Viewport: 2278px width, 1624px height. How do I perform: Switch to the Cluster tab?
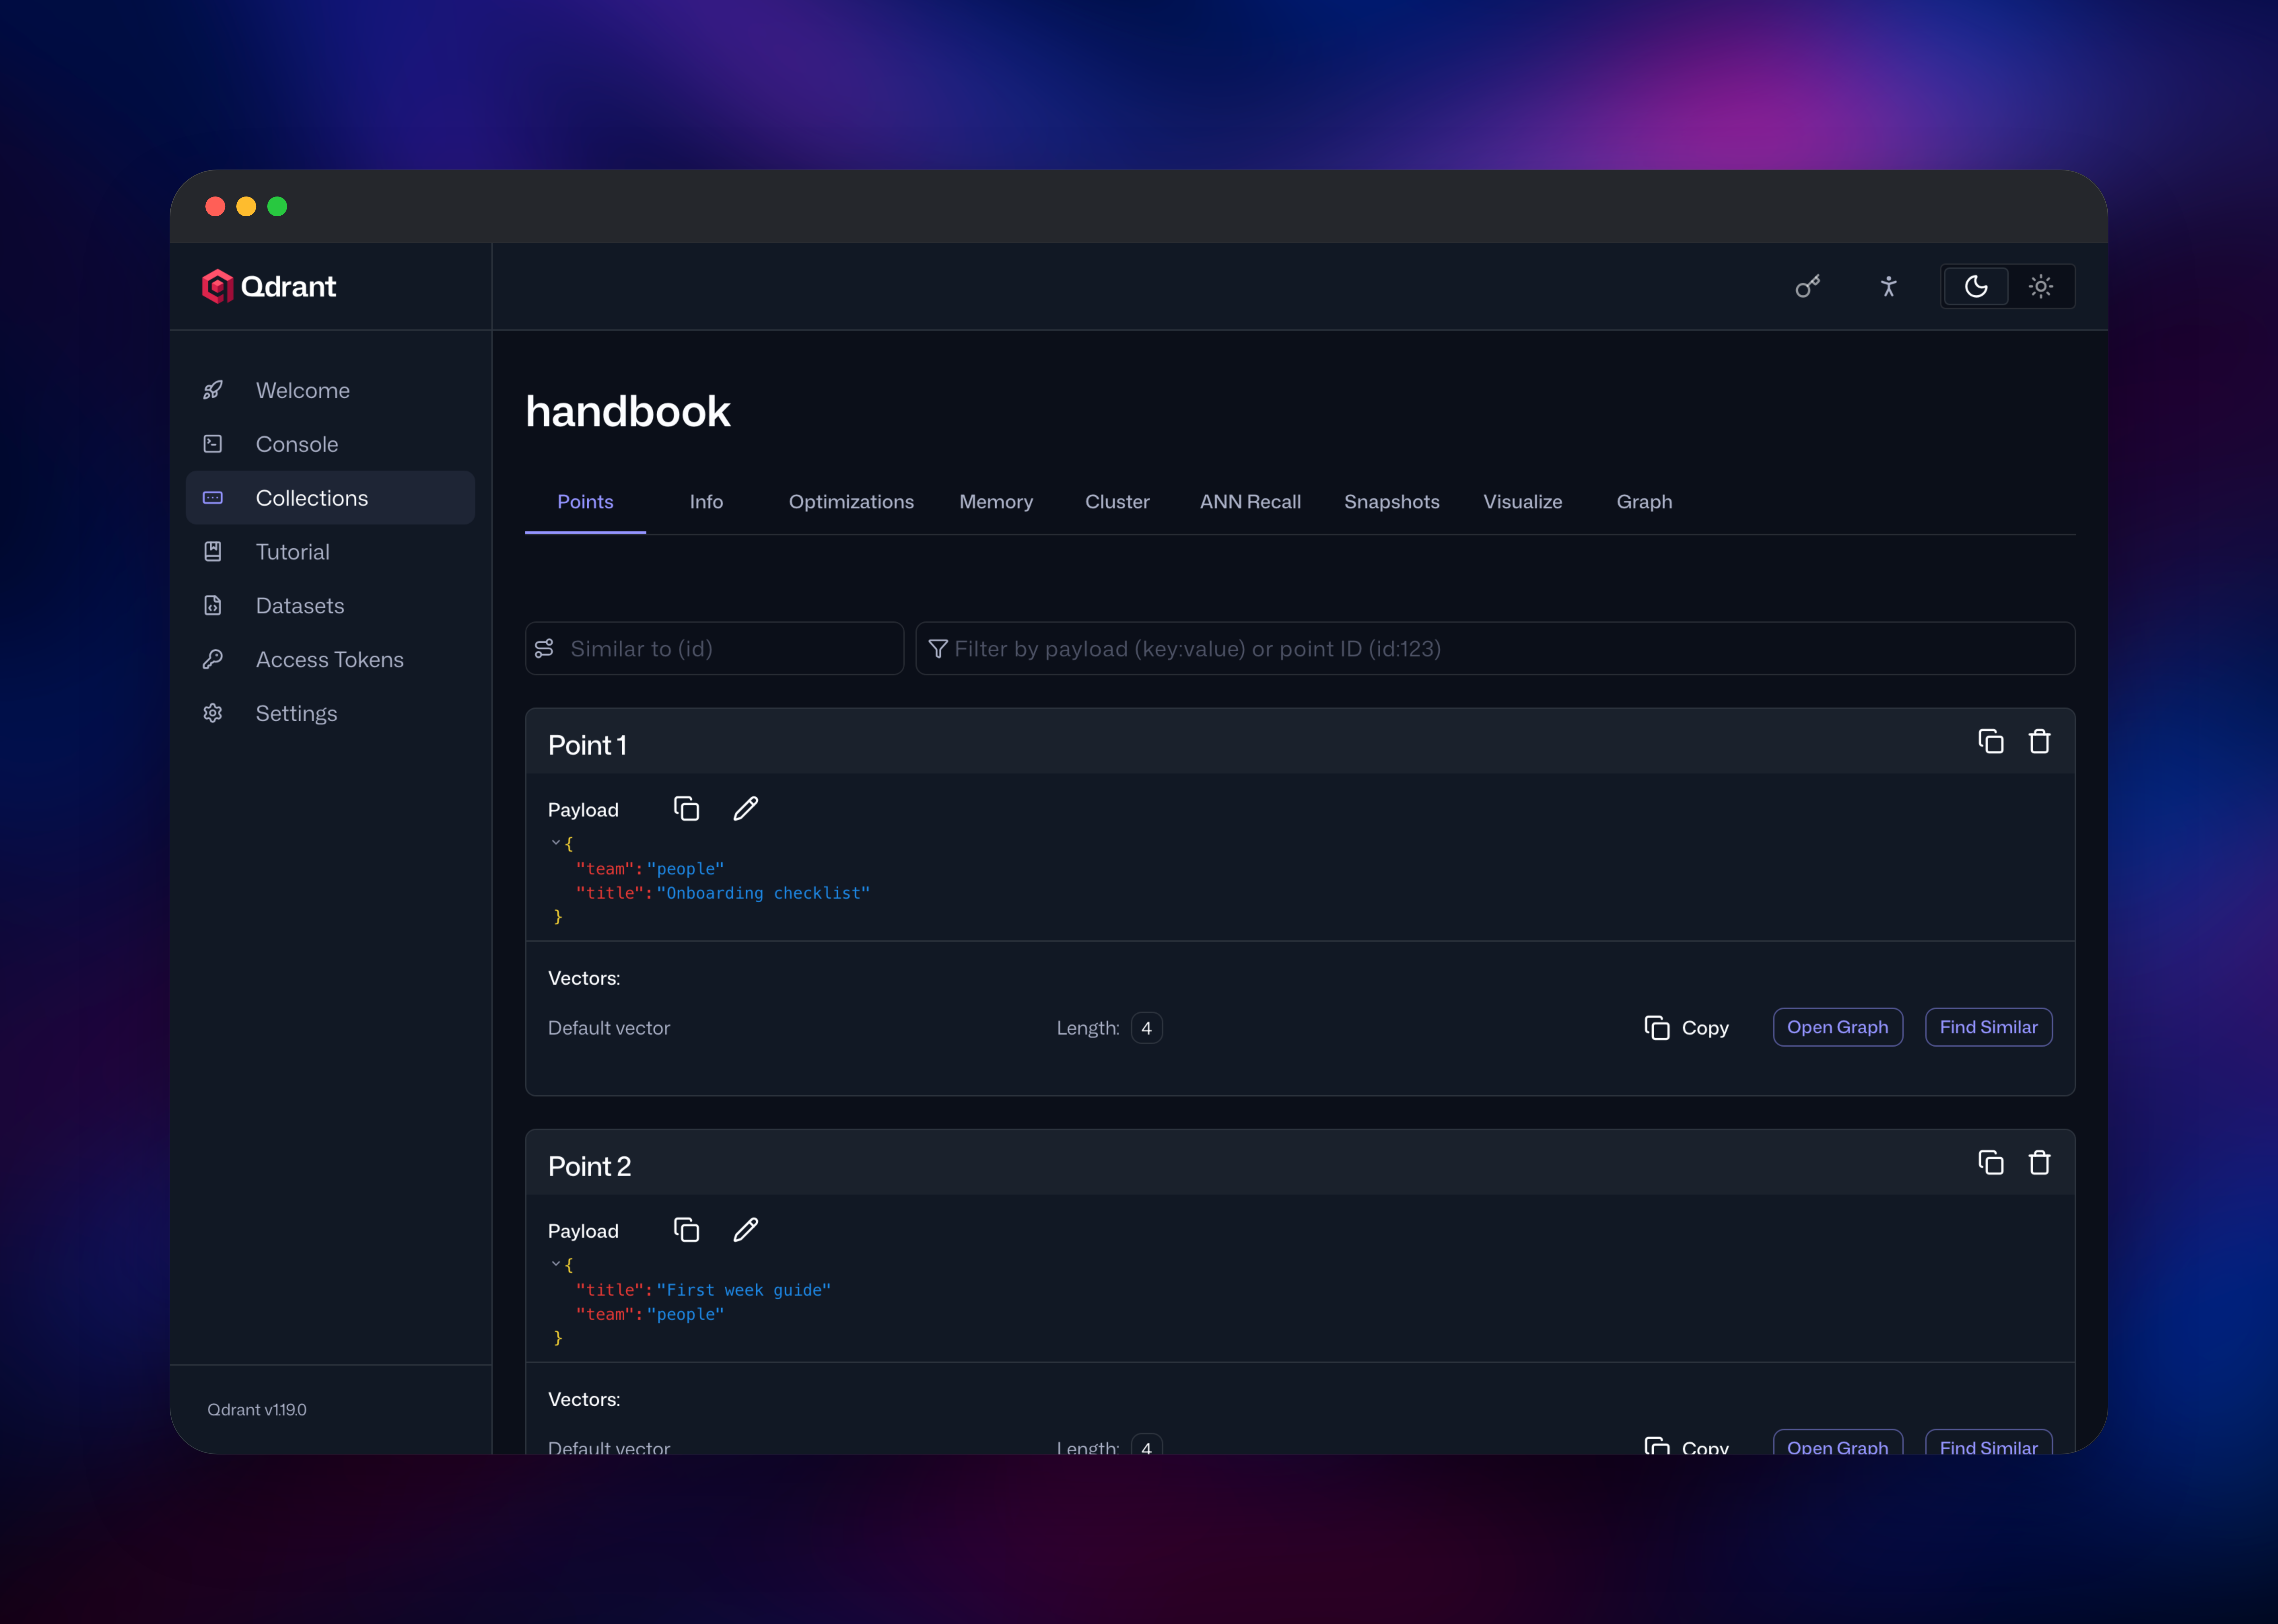click(1117, 502)
